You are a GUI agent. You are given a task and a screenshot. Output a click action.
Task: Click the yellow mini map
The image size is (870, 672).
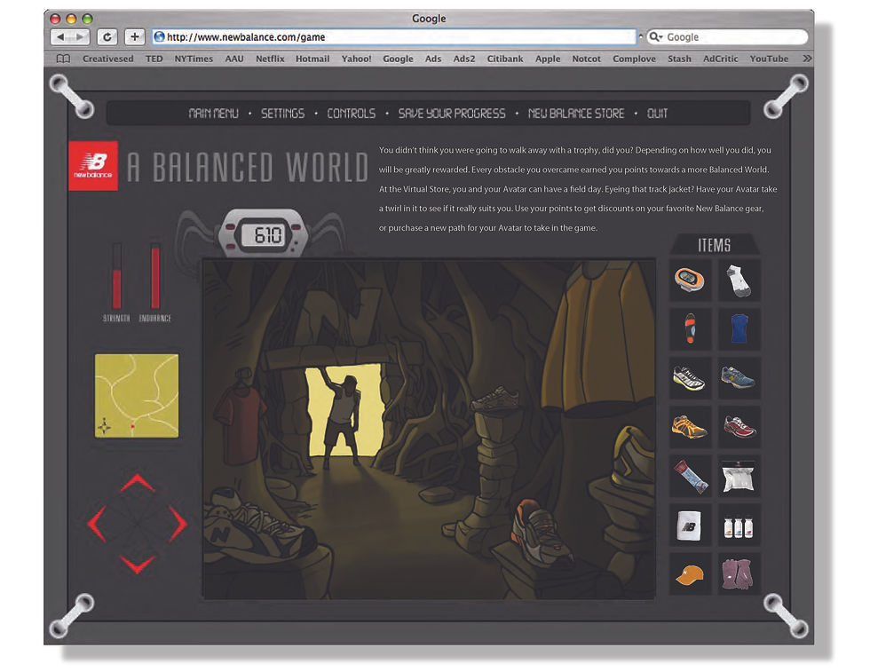pos(137,396)
